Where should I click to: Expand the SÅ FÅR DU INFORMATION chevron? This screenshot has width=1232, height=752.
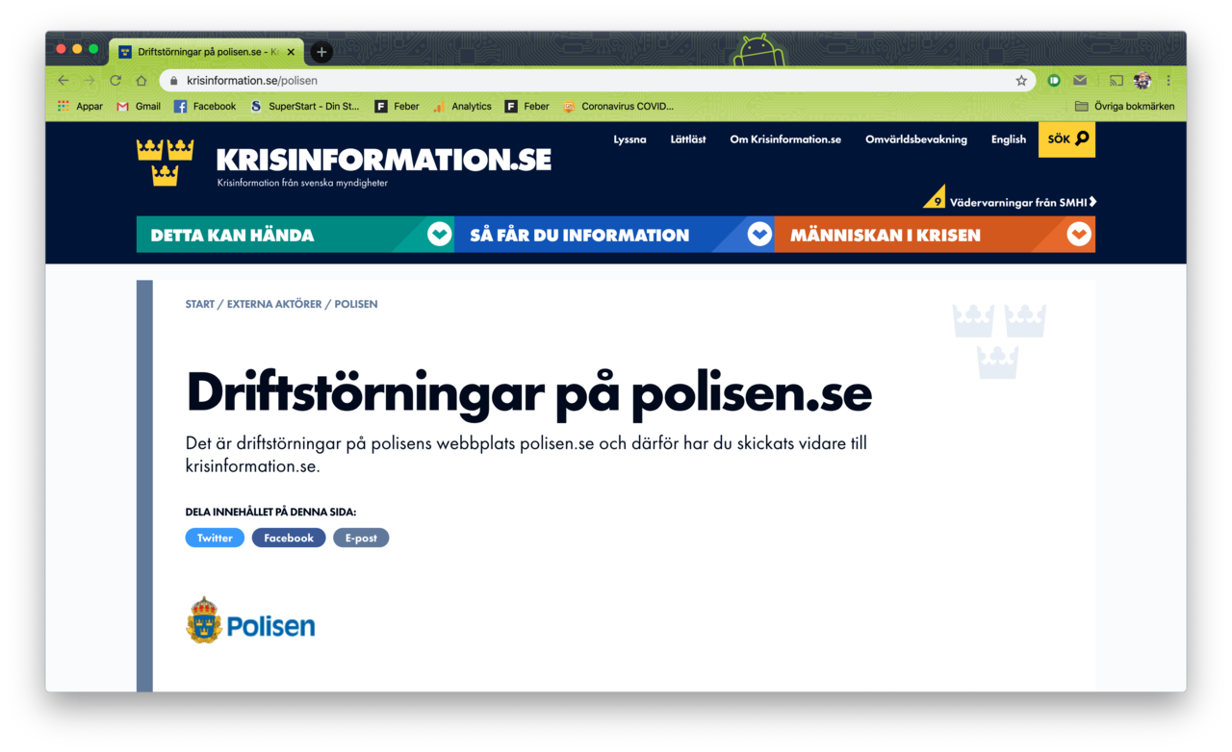point(759,234)
